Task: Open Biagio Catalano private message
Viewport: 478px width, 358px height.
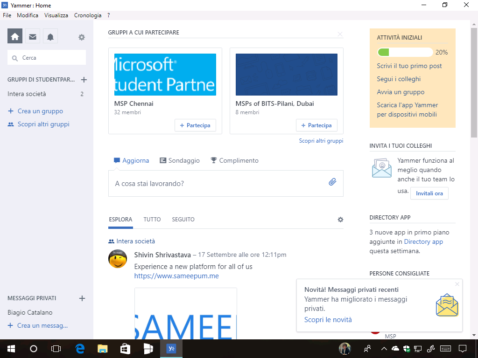Action: tap(30, 313)
